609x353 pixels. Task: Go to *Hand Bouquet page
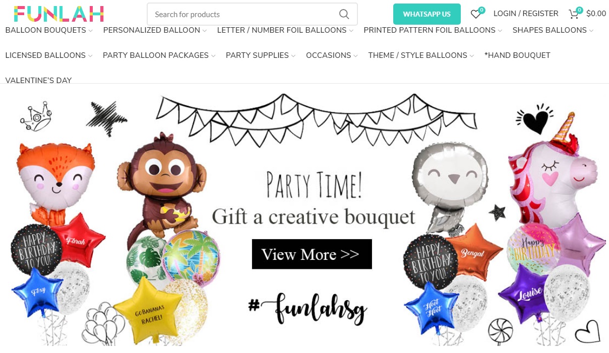(x=517, y=55)
